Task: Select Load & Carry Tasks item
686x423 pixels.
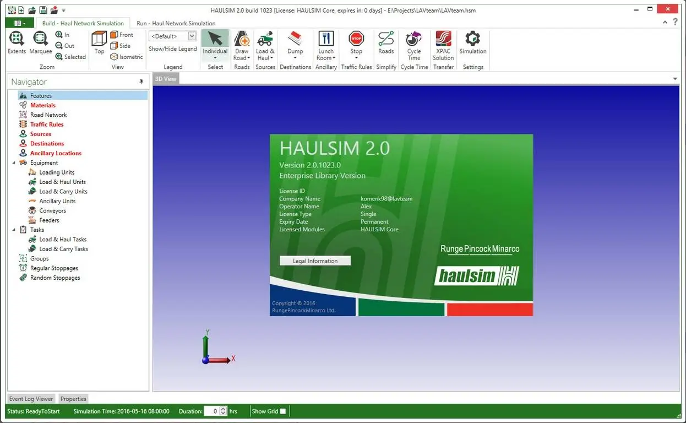Action: tap(63, 249)
